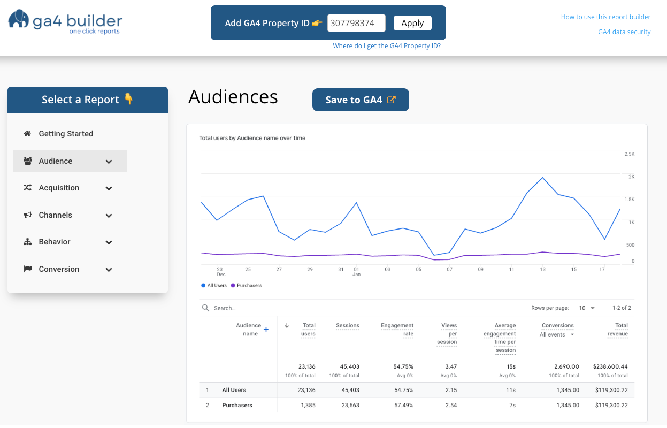Click the plus icon next to Audience name
667x428 pixels.
click(x=266, y=330)
